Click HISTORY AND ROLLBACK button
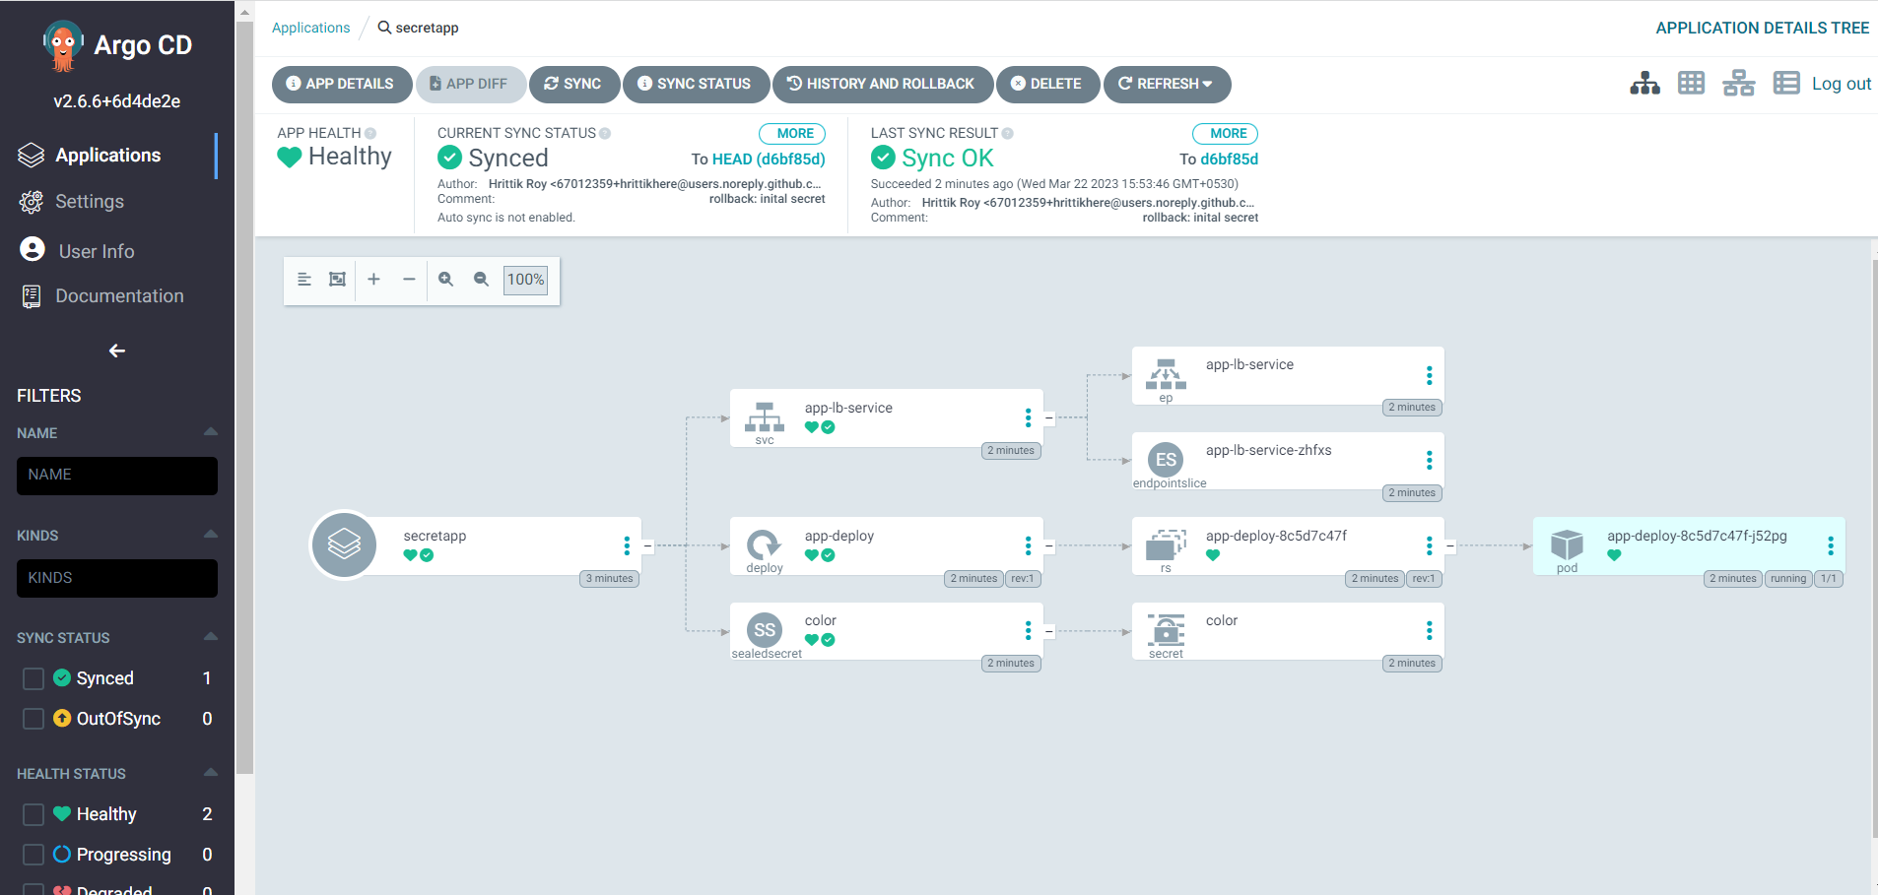This screenshot has height=895, width=1878. [x=883, y=84]
